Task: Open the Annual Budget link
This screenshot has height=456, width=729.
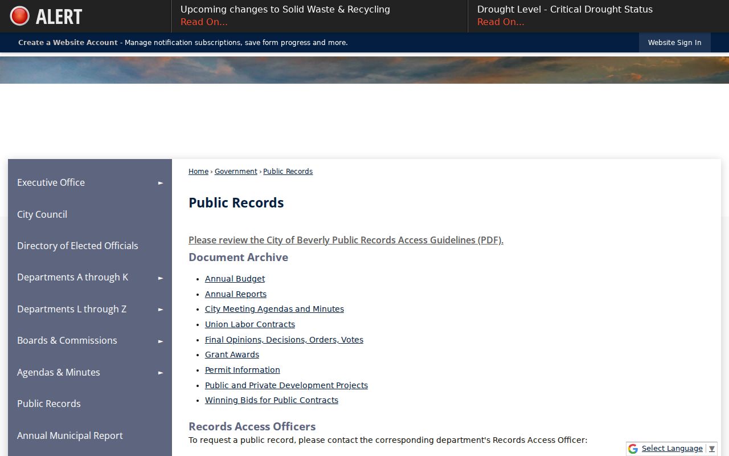Action: click(235, 279)
